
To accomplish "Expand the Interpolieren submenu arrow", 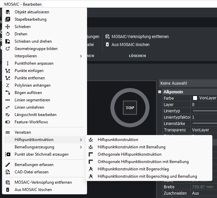I will pyautogui.click(x=81, y=56).
